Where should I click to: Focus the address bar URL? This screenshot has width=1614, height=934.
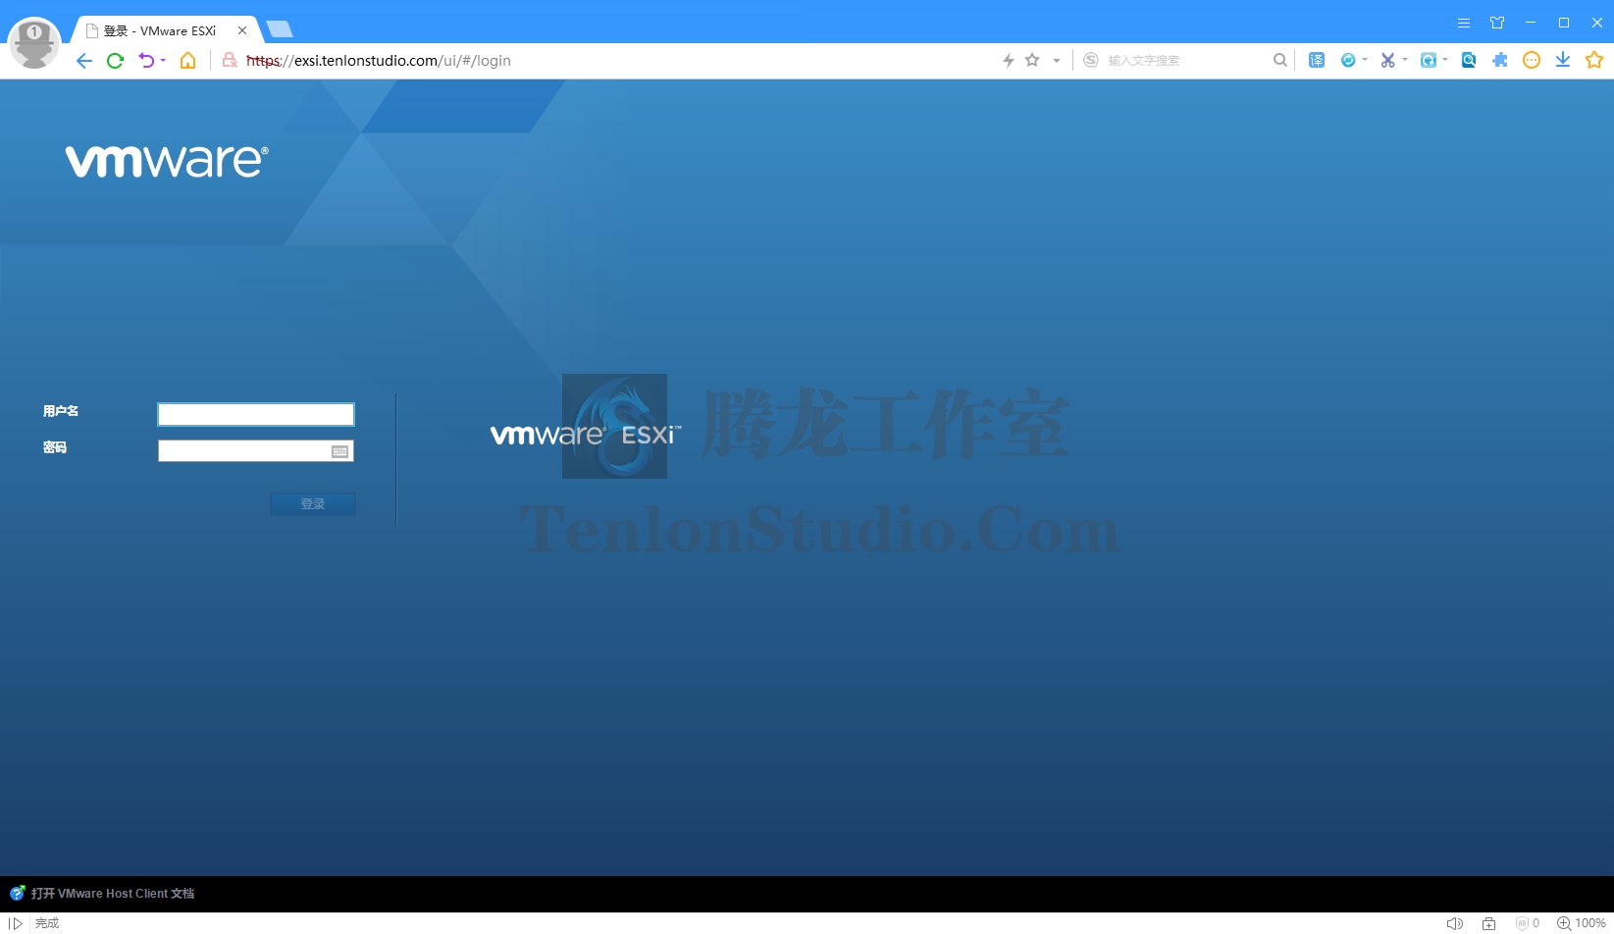(x=379, y=61)
